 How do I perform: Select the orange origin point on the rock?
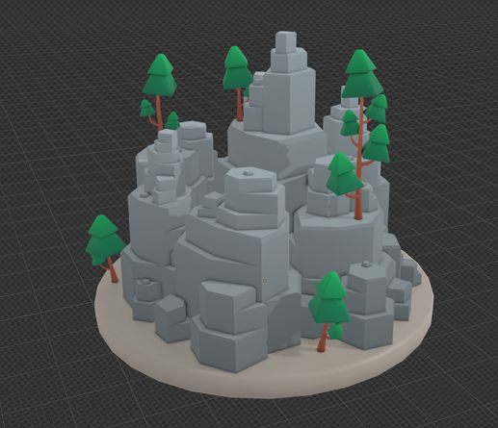click(265, 281)
